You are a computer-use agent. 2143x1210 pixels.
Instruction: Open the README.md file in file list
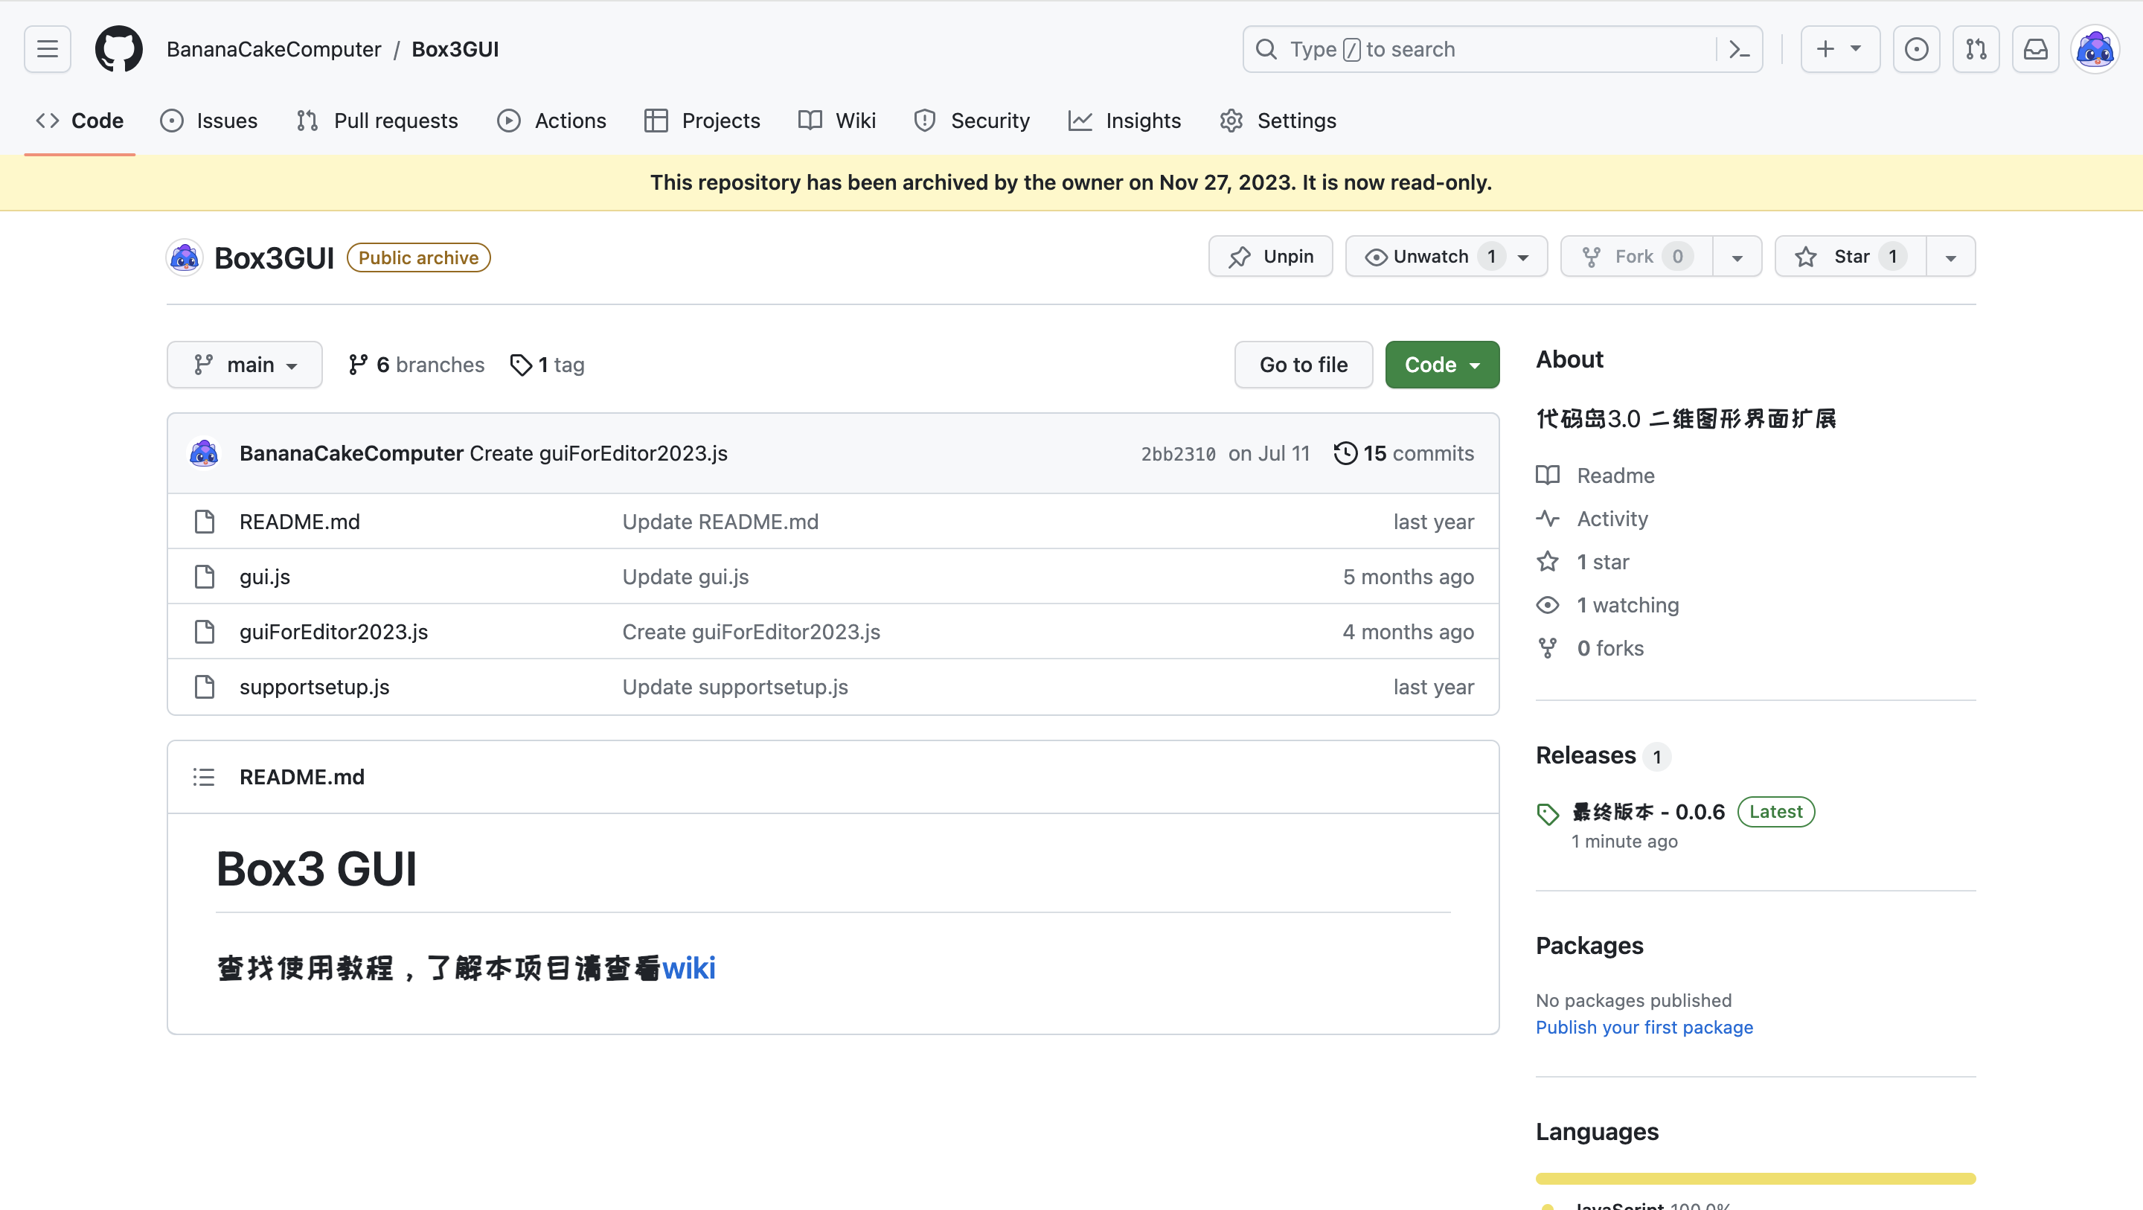coord(299,522)
